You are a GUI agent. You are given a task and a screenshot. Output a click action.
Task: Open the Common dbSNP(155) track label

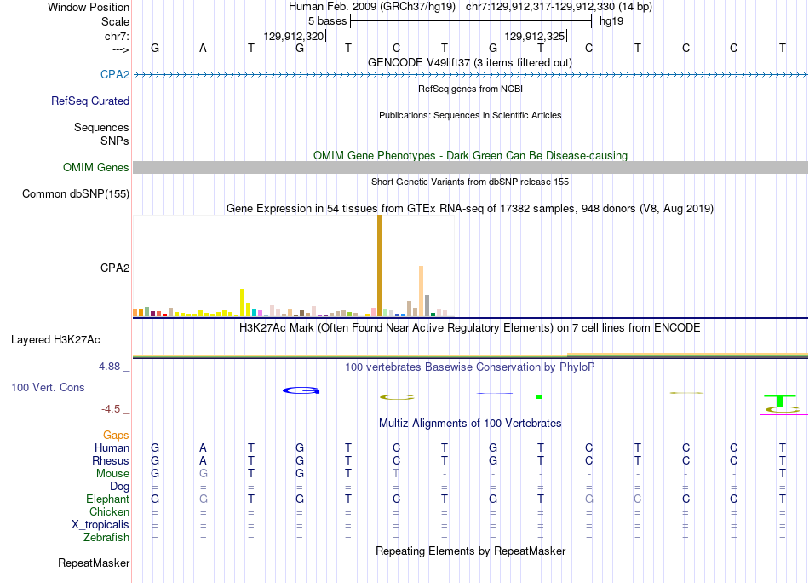[x=75, y=193]
